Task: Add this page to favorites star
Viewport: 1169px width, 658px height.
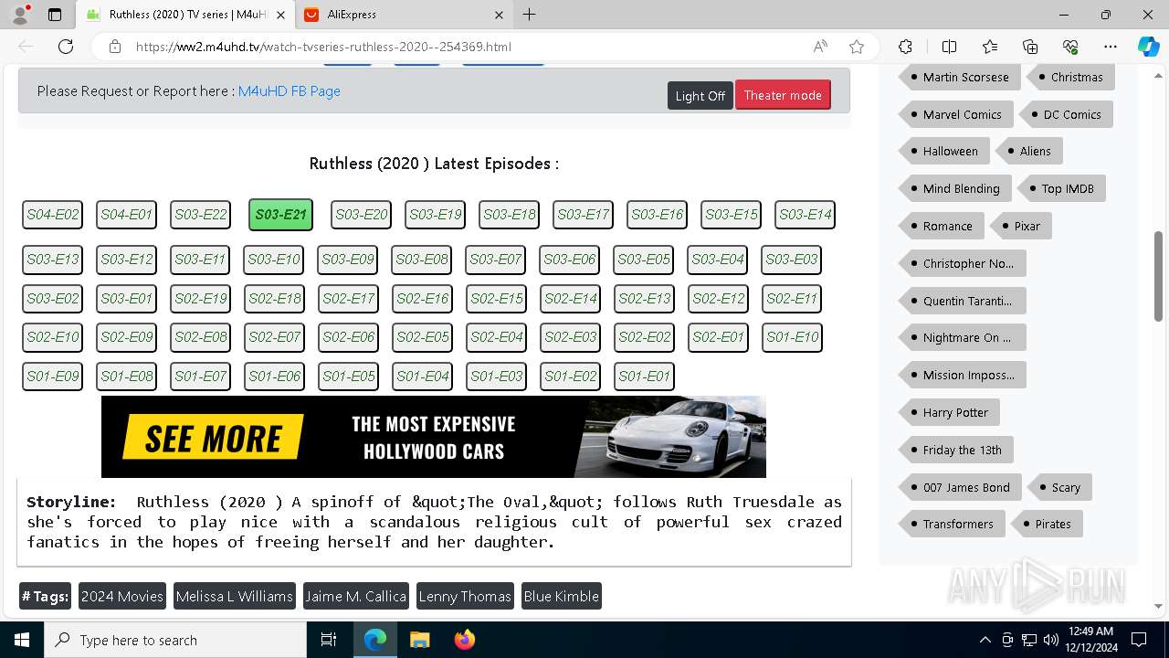Action: point(857,47)
